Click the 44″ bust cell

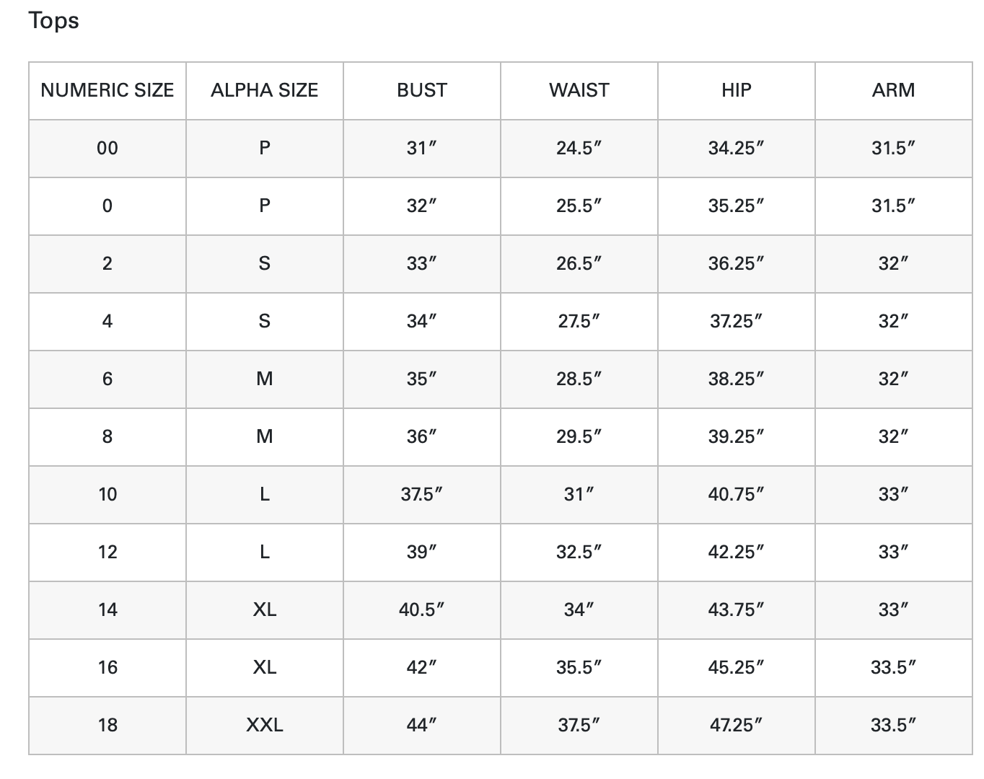coord(422,725)
